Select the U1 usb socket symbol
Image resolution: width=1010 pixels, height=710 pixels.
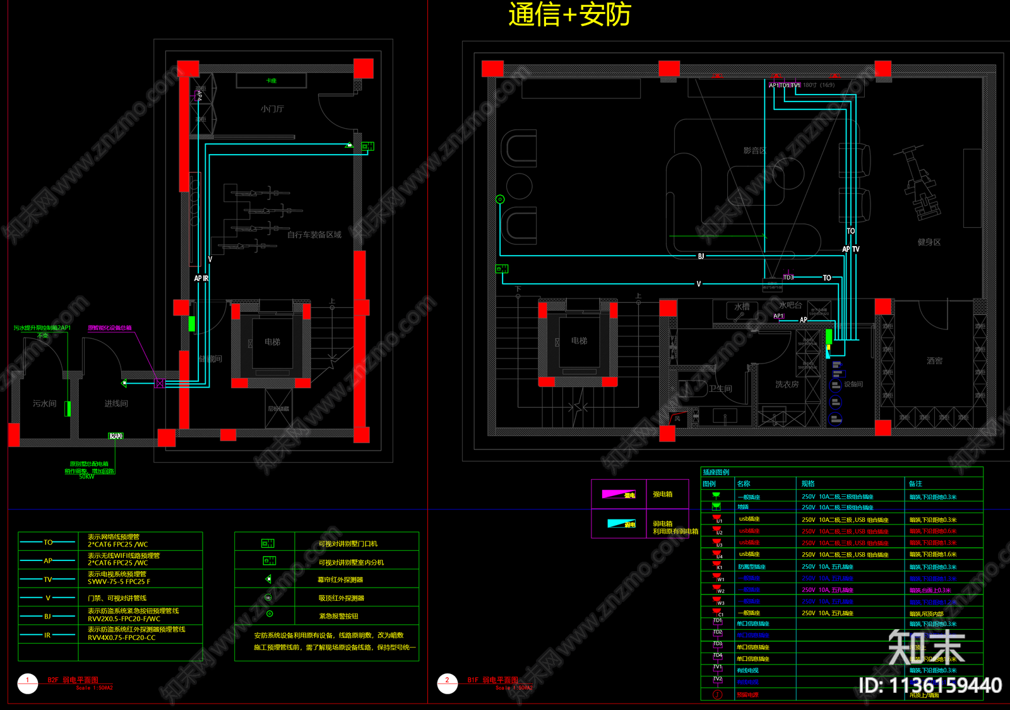(717, 519)
